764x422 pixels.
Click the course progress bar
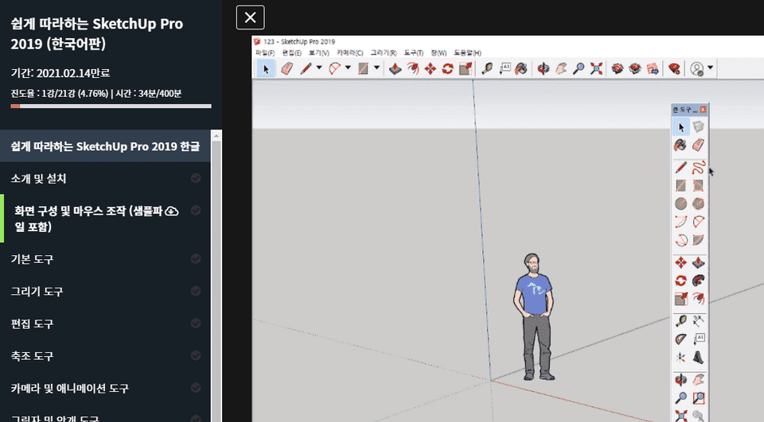111,106
